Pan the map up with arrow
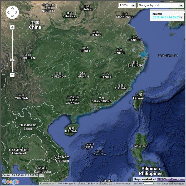The width and height of the screenshot is (186, 186). pyautogui.click(x=12, y=8)
